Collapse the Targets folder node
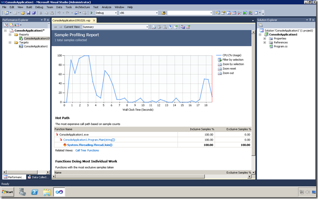Screen dimensions: 318x199 click(11, 42)
